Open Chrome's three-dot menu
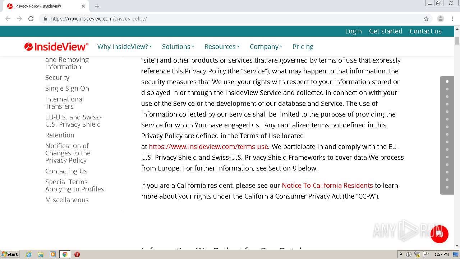Screen dimensions: 460x259 coord(452,19)
